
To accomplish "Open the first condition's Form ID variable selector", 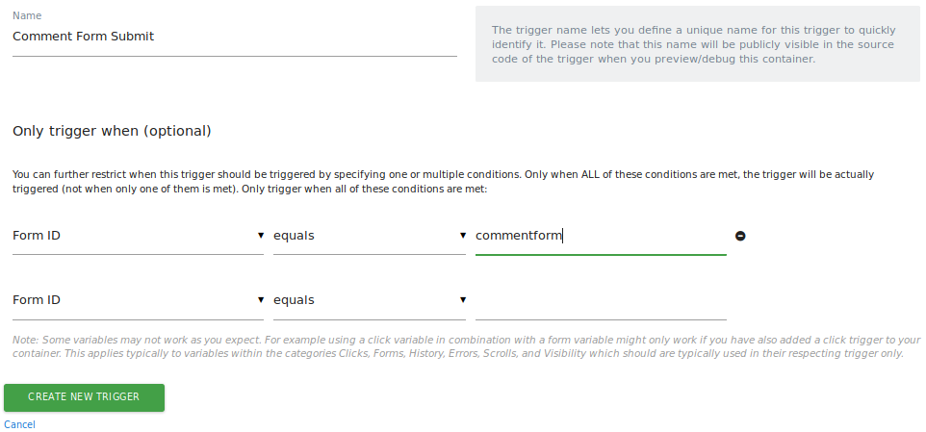I will point(135,236).
